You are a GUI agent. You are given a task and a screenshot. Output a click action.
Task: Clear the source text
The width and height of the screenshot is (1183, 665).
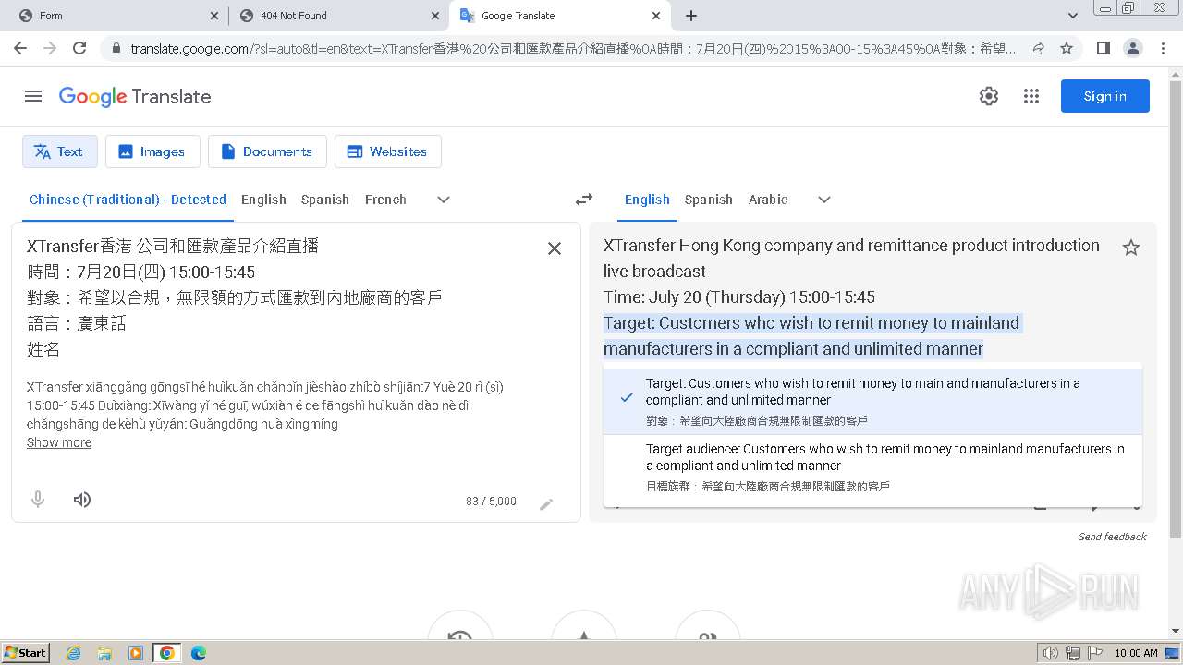(555, 248)
